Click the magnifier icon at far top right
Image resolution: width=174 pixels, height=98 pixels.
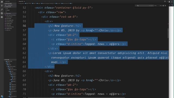172,5
